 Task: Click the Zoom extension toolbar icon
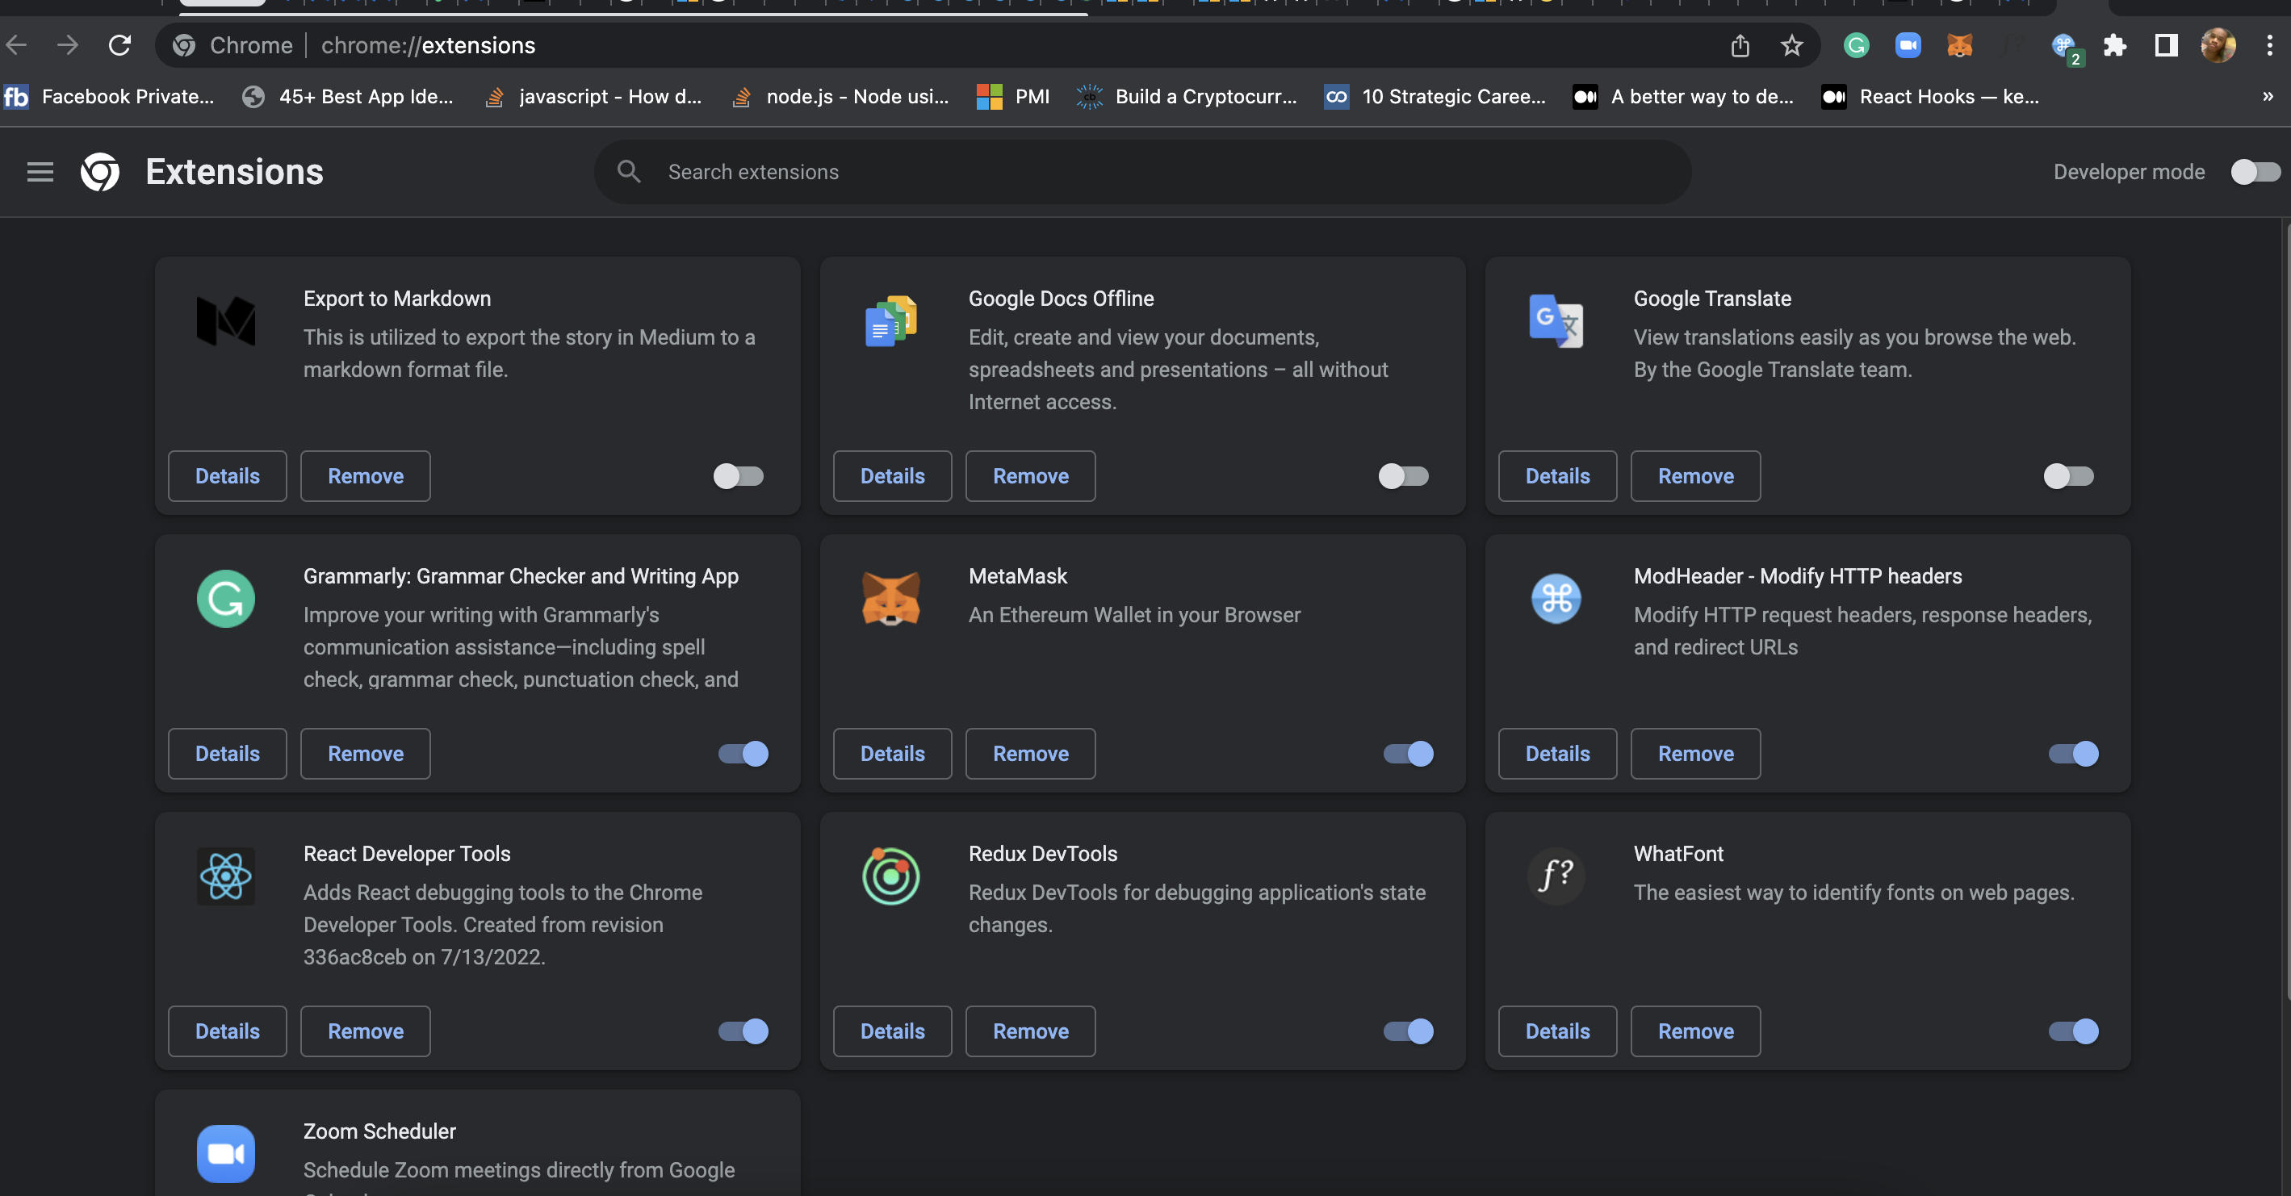tap(1908, 45)
